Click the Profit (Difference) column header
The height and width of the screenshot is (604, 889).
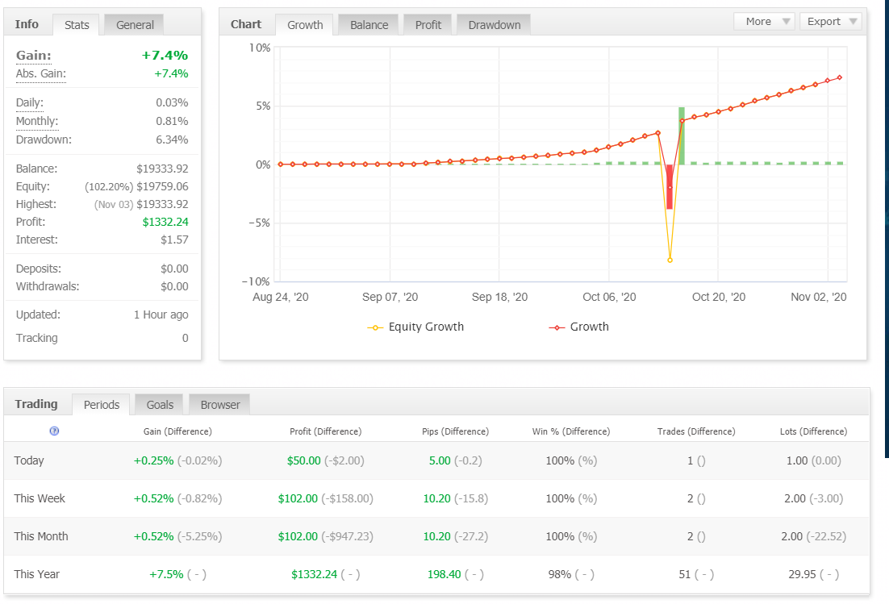pyautogui.click(x=325, y=431)
